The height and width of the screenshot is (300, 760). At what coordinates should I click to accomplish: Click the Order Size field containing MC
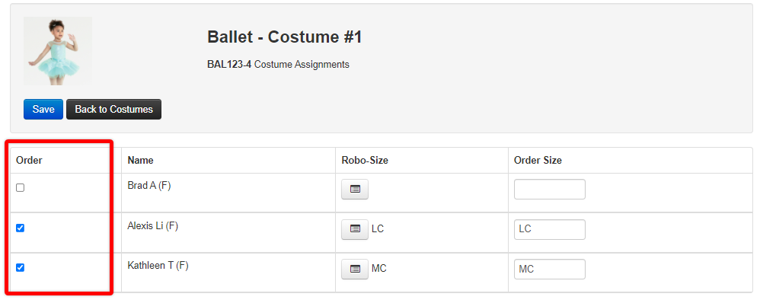[x=550, y=269]
